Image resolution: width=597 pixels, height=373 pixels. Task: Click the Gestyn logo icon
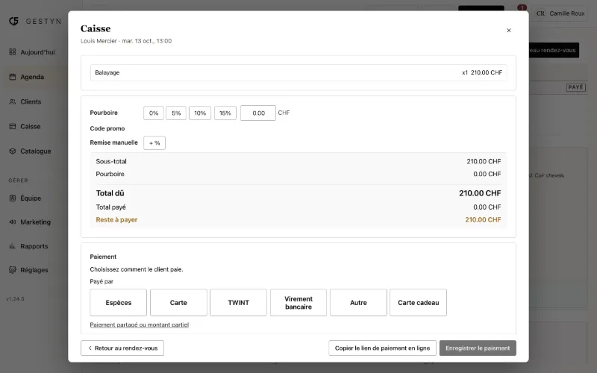pyautogui.click(x=13, y=21)
